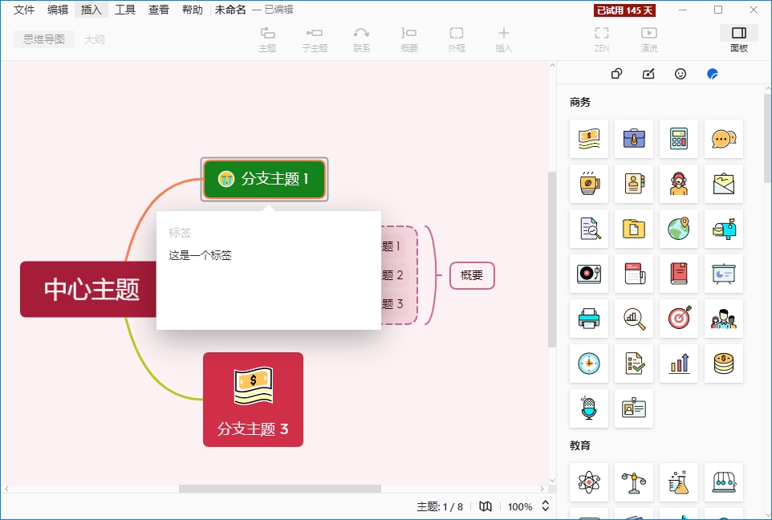Click the 已试用 145 天 trial badge
Viewport: 772px width, 520px height.
tap(625, 10)
